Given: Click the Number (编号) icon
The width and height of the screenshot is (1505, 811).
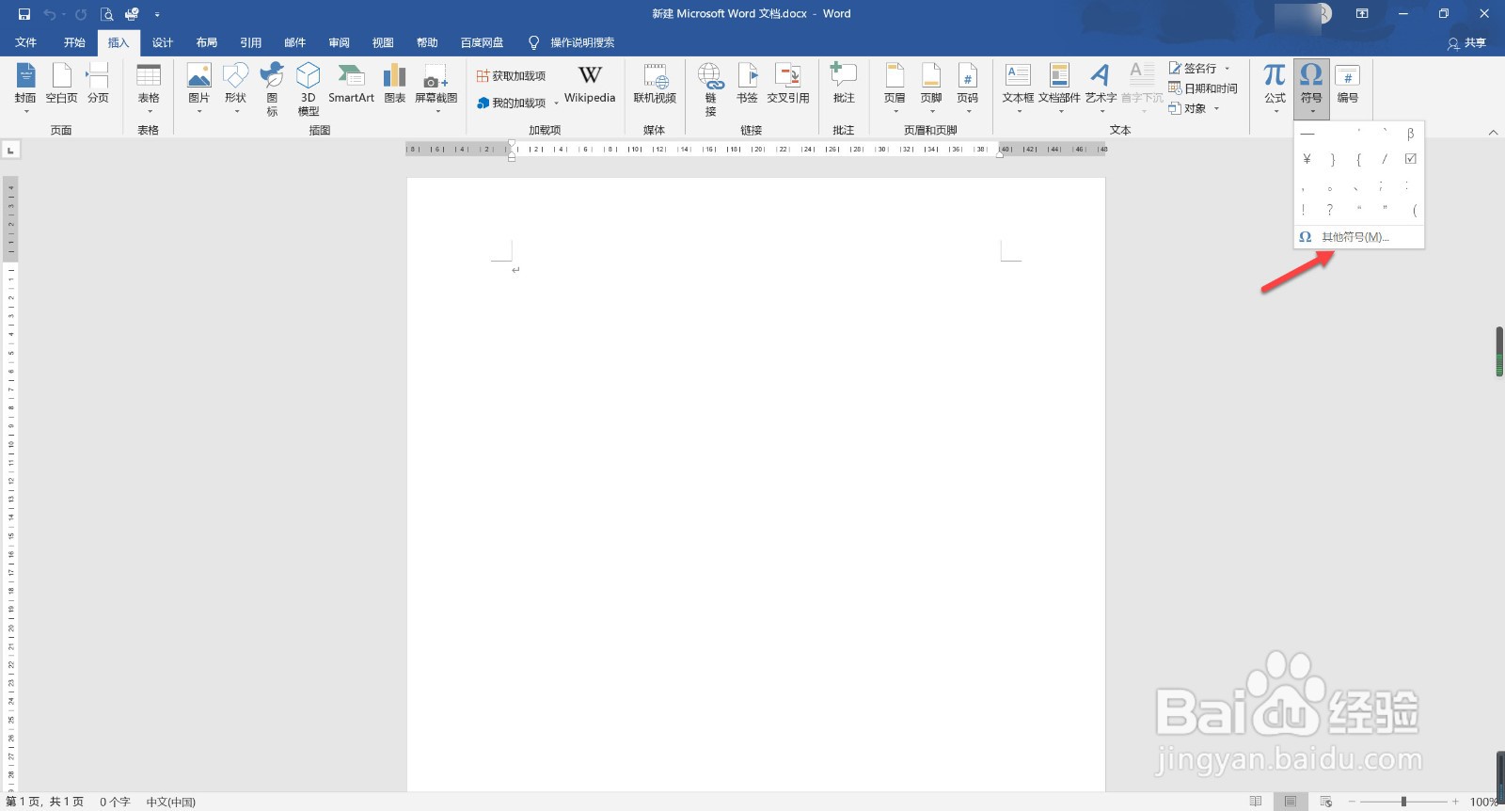Looking at the screenshot, I should pyautogui.click(x=1347, y=83).
